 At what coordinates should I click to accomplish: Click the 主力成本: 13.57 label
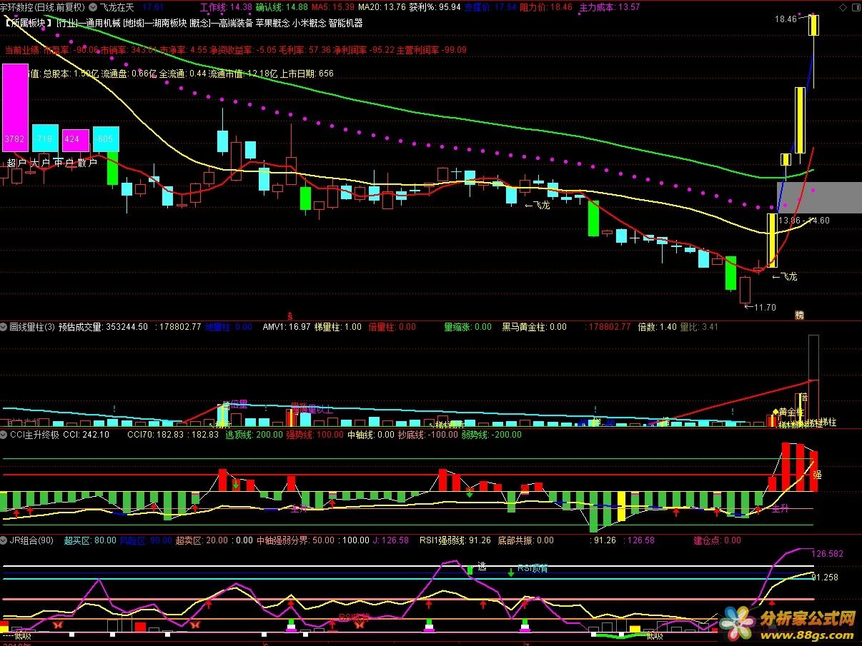(x=610, y=7)
